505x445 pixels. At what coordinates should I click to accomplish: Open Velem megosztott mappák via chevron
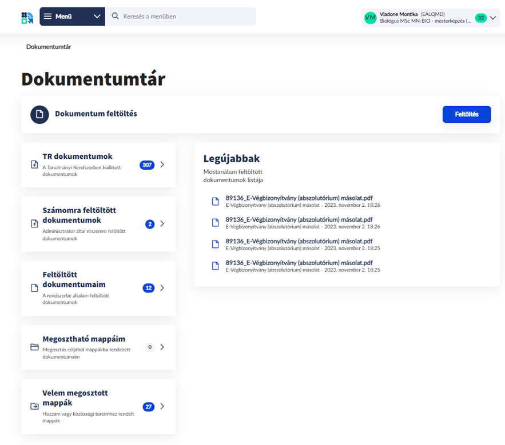162,406
